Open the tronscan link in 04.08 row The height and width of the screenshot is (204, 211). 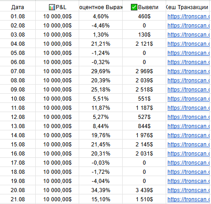tap(189, 44)
